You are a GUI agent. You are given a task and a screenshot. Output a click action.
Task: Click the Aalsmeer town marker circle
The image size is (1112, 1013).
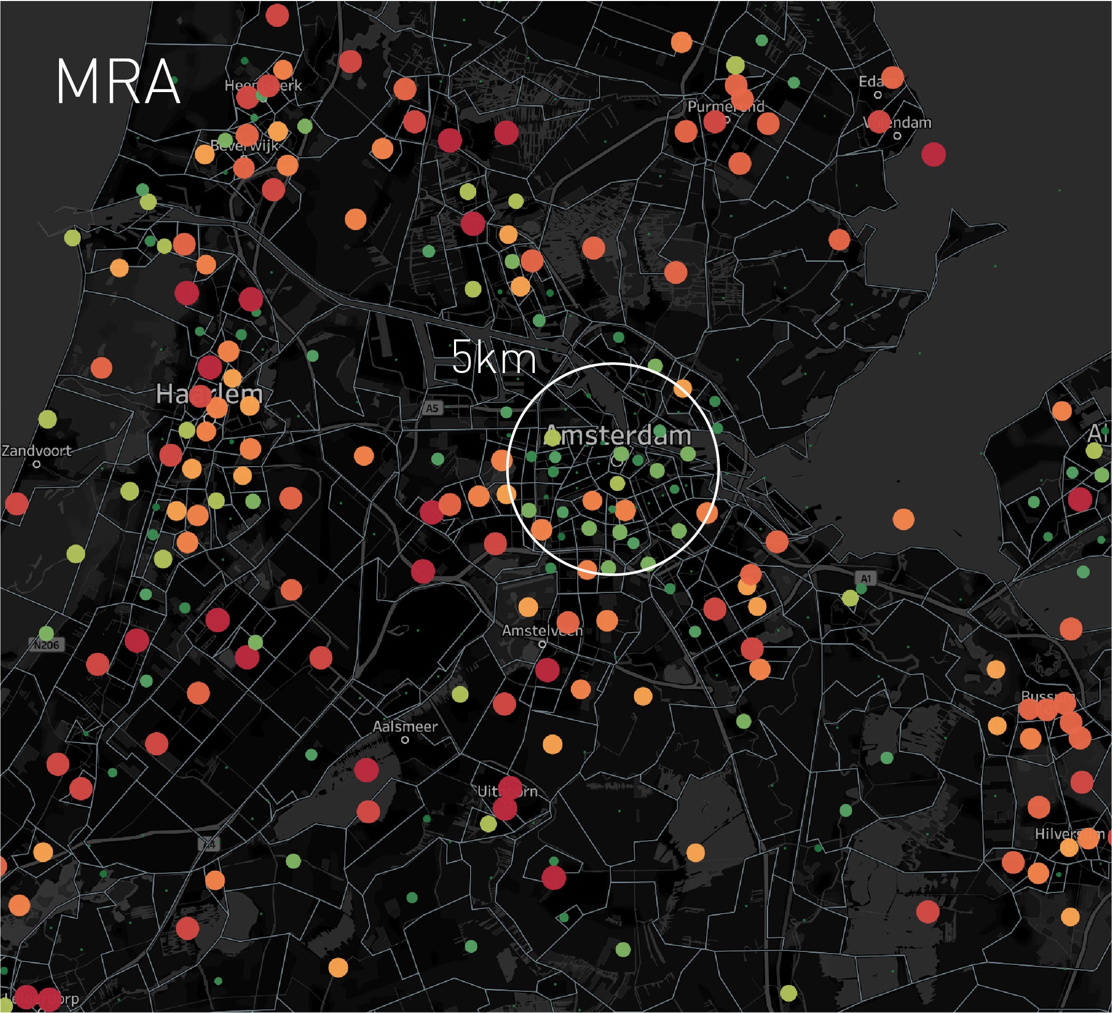[x=405, y=740]
